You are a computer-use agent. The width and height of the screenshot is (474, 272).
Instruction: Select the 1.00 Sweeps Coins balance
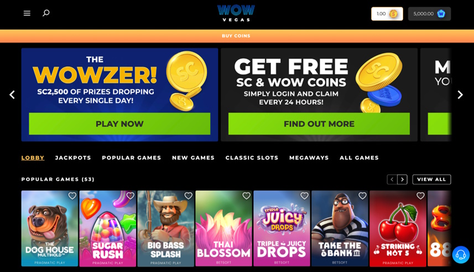[x=387, y=14]
